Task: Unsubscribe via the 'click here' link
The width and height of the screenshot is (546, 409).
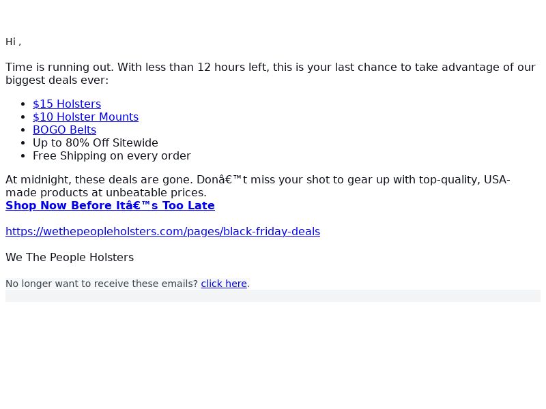Action: 224,284
